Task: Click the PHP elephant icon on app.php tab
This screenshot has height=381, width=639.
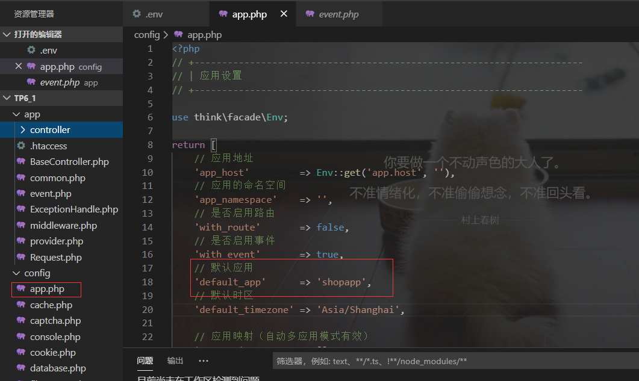Action: coord(223,14)
